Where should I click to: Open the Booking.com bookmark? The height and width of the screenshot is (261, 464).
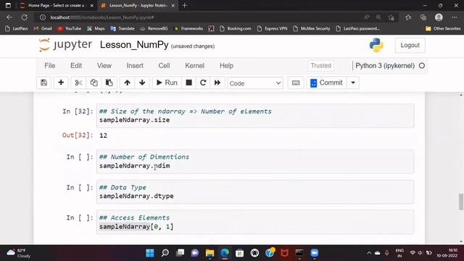[x=236, y=28]
